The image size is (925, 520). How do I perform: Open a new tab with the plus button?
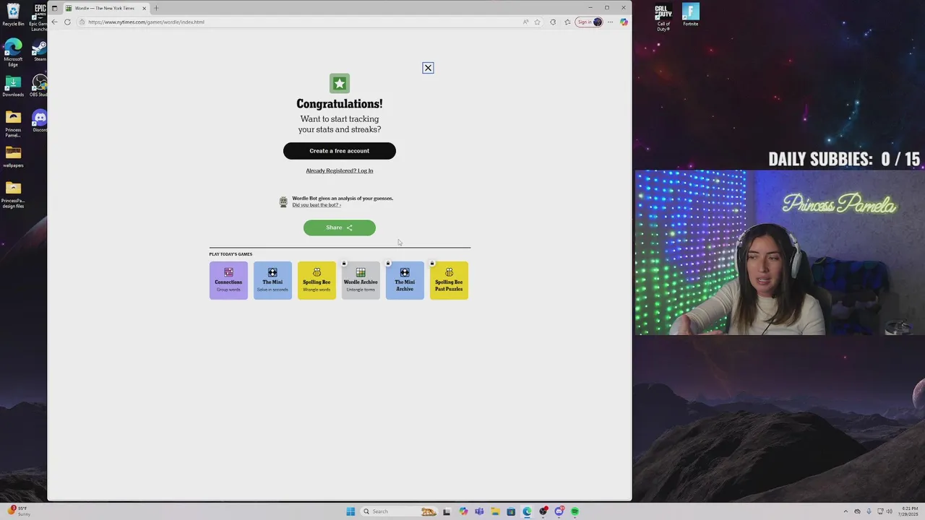click(156, 8)
